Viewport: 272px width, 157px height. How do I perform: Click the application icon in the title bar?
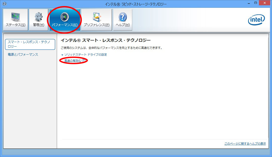pos(4,4)
